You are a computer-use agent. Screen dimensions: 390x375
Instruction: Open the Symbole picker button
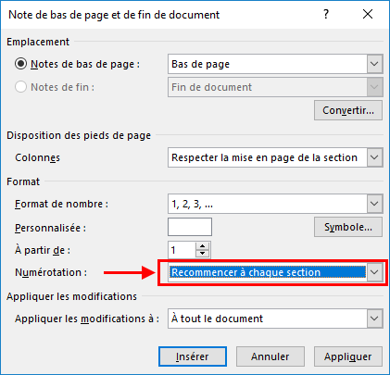pos(348,227)
